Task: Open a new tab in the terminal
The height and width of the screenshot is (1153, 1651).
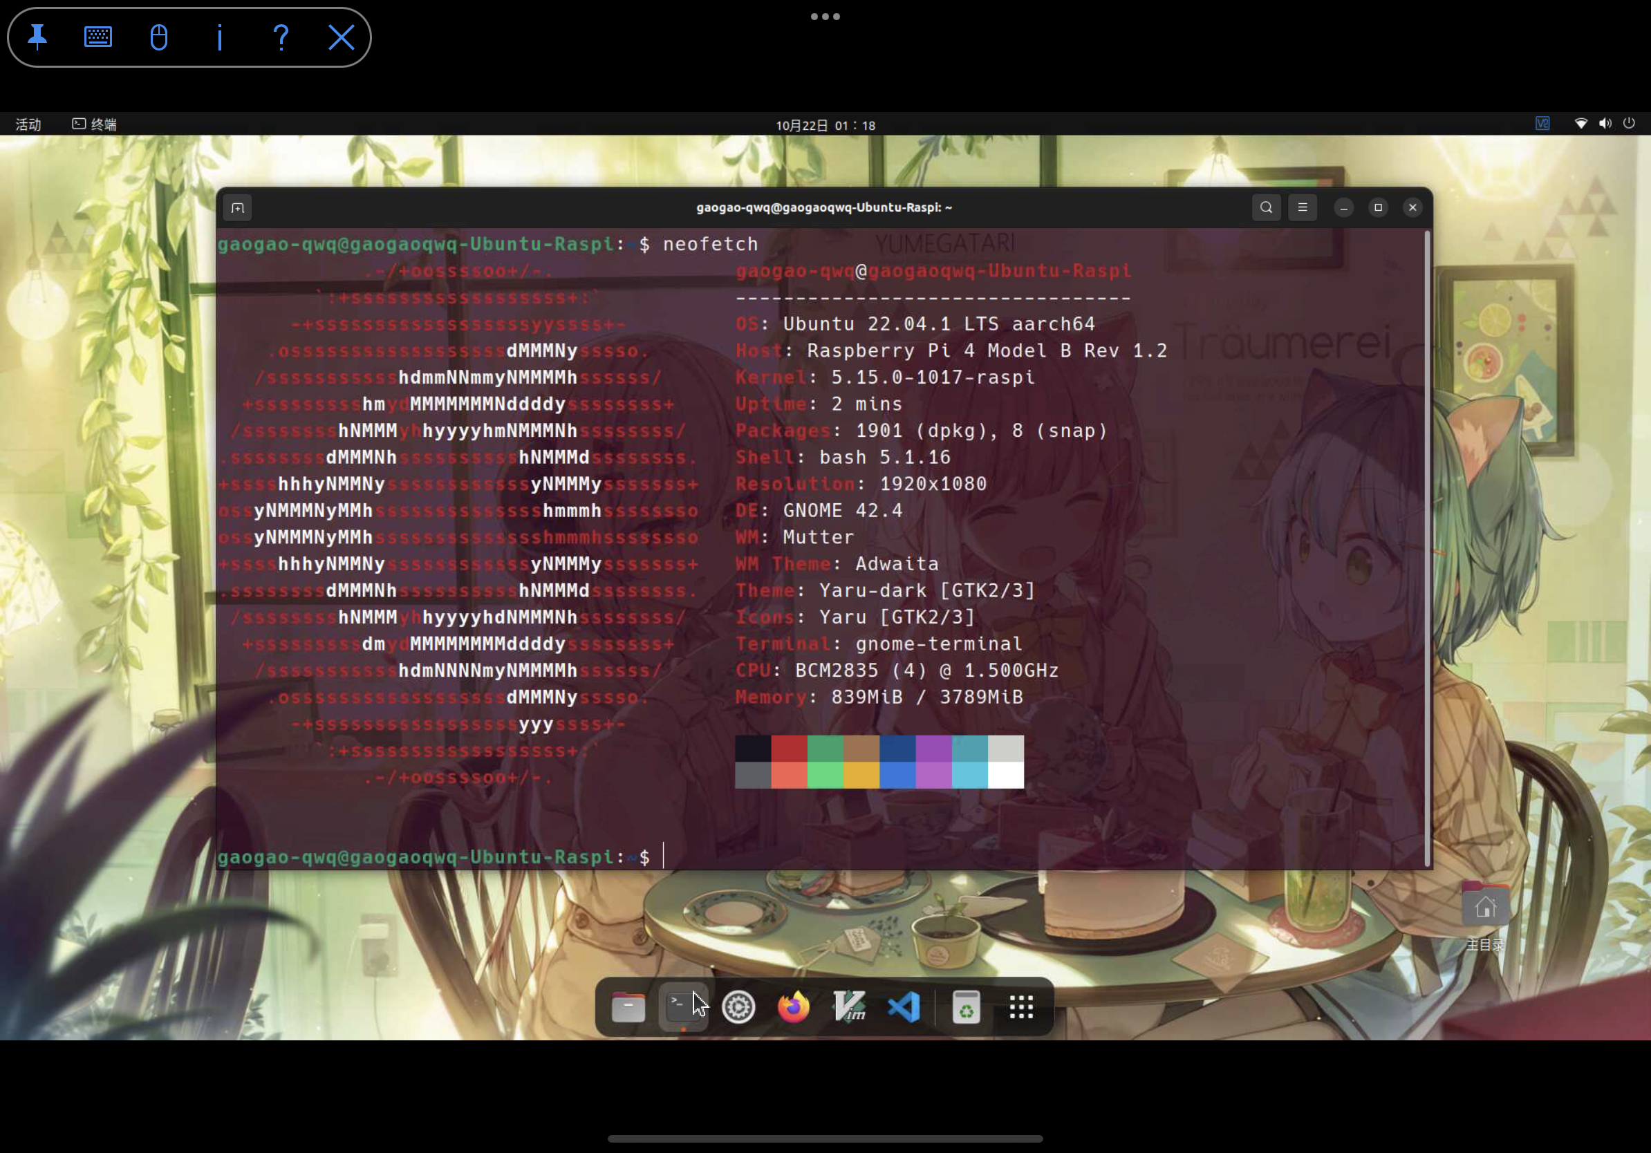Action: [x=238, y=208]
